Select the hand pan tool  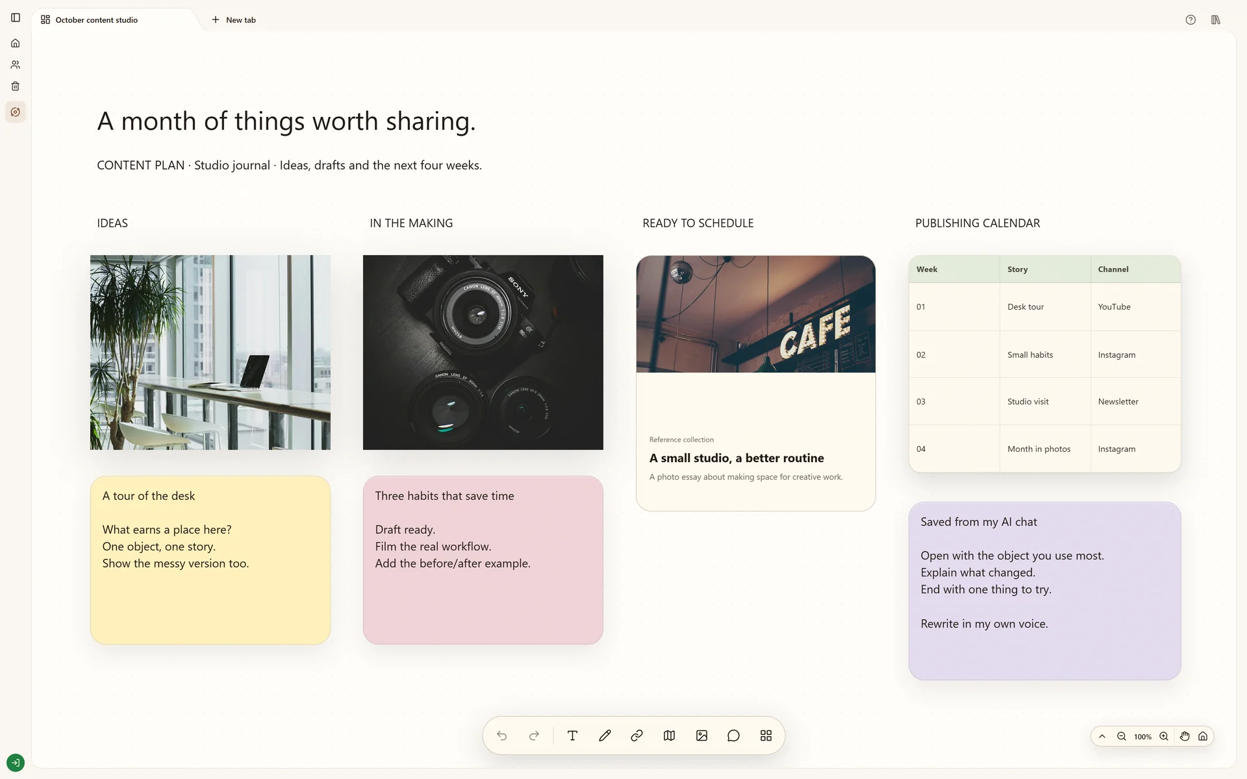click(1185, 736)
